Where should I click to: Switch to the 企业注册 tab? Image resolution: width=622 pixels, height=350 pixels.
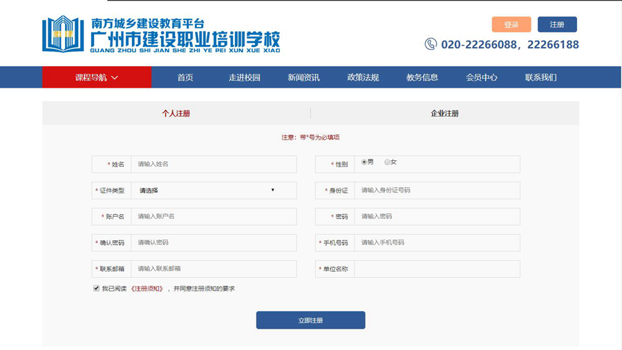pos(444,113)
